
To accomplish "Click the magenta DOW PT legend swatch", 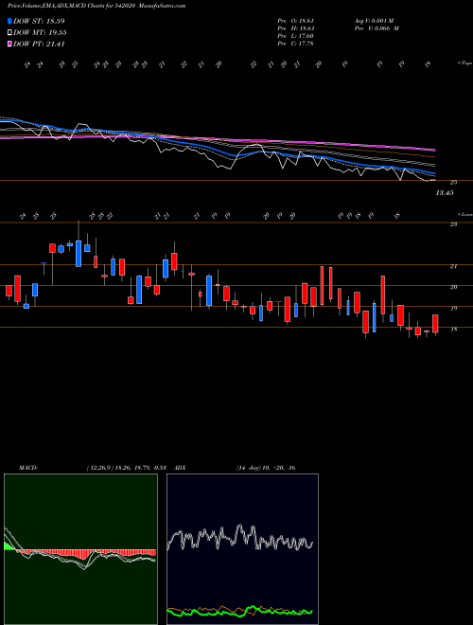I will click(9, 45).
